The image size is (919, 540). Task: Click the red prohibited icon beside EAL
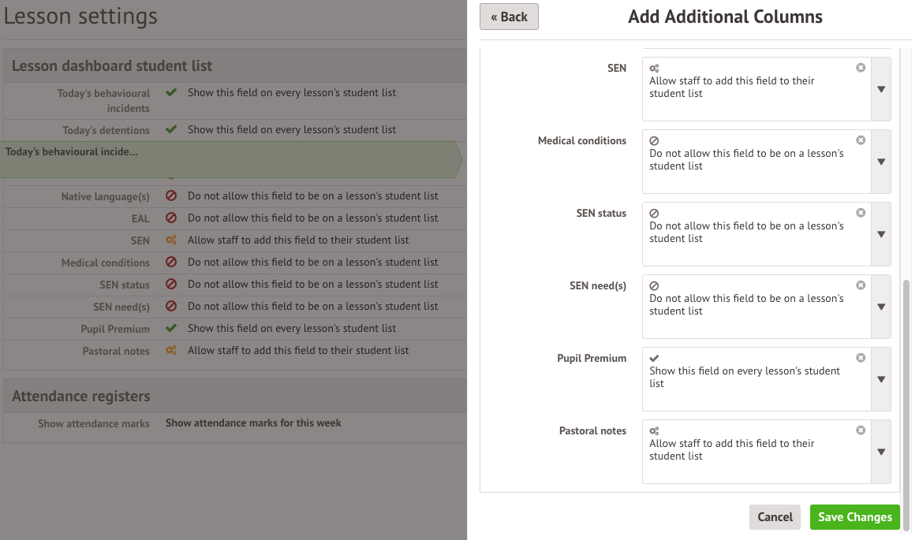[171, 218]
